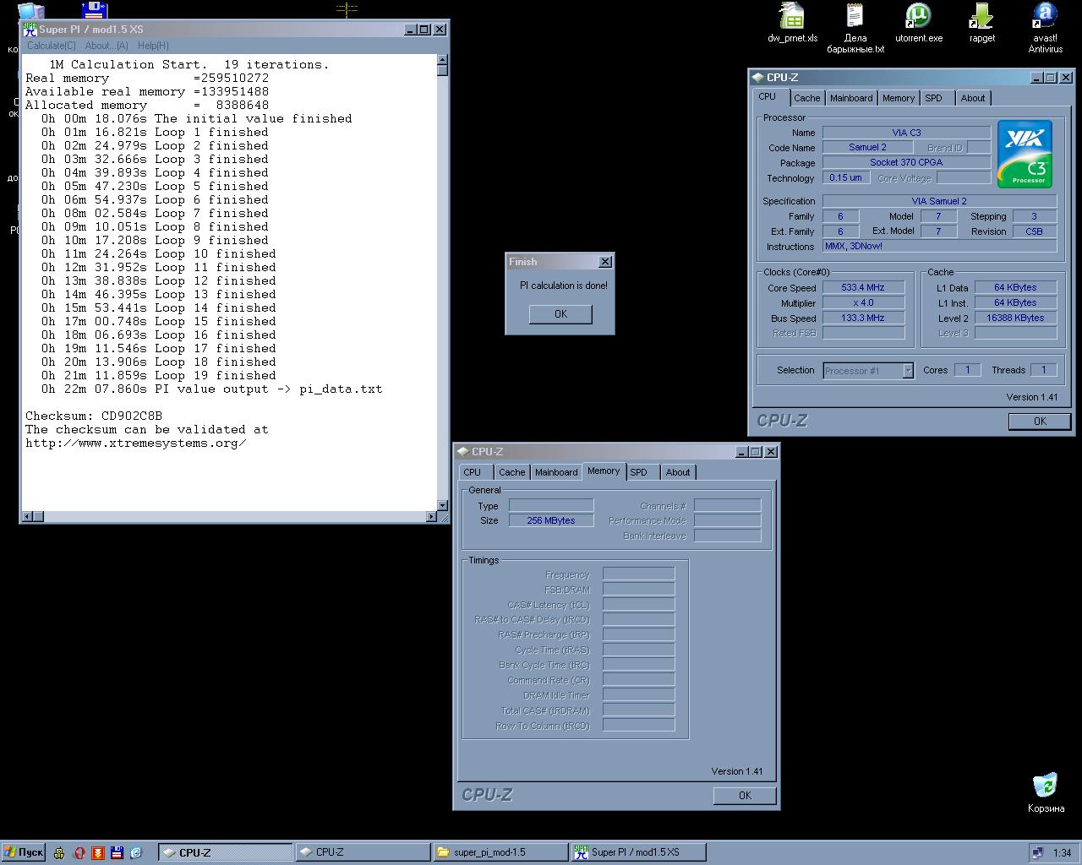This screenshot has height=865, width=1082.
Task: Launch Opera from the quick launch bar
Action: (x=79, y=852)
